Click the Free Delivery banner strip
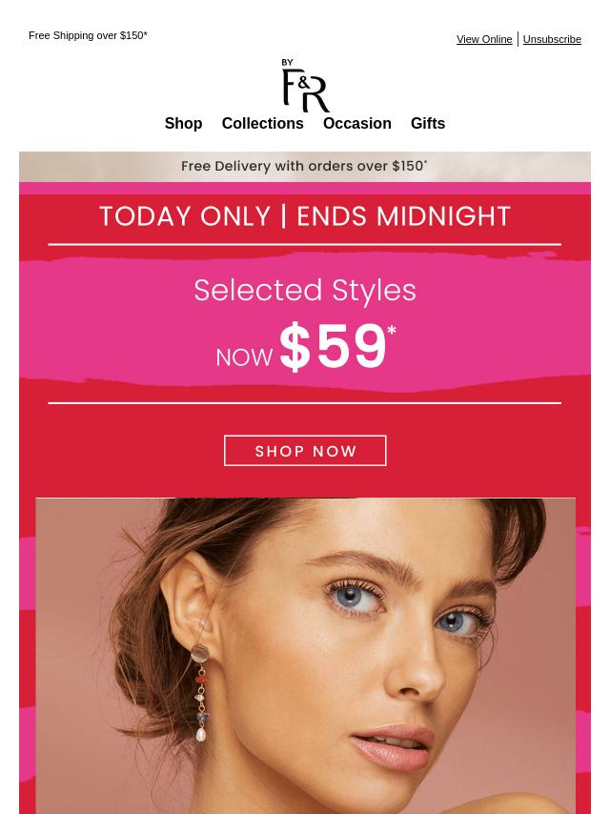 [x=305, y=166]
